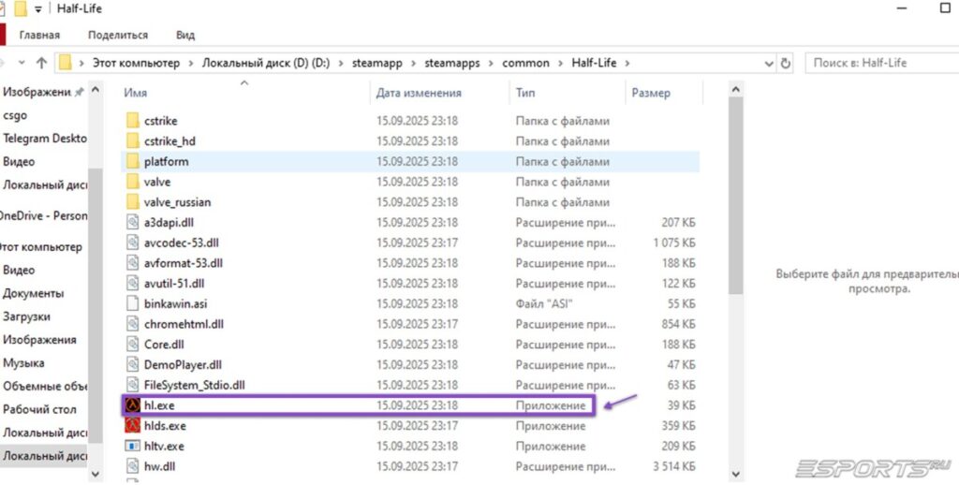
Task: Select the valve_russian folder icon
Action: [x=133, y=202]
